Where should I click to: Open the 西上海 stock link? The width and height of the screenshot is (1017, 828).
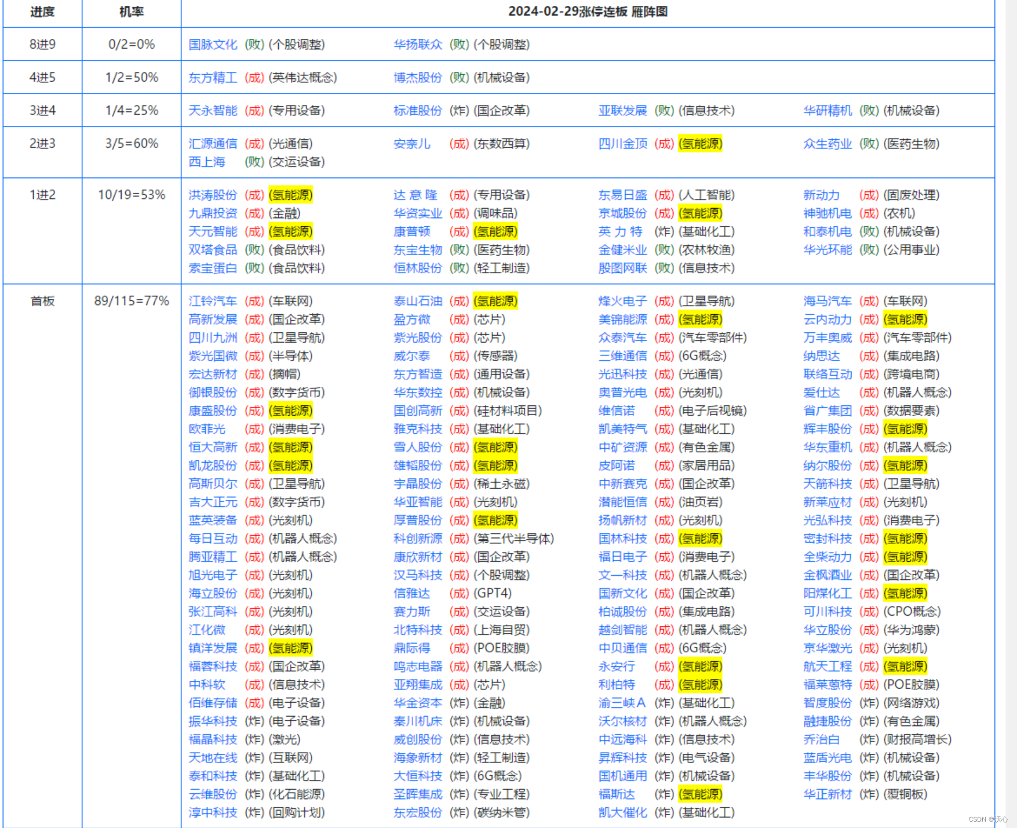tap(207, 162)
